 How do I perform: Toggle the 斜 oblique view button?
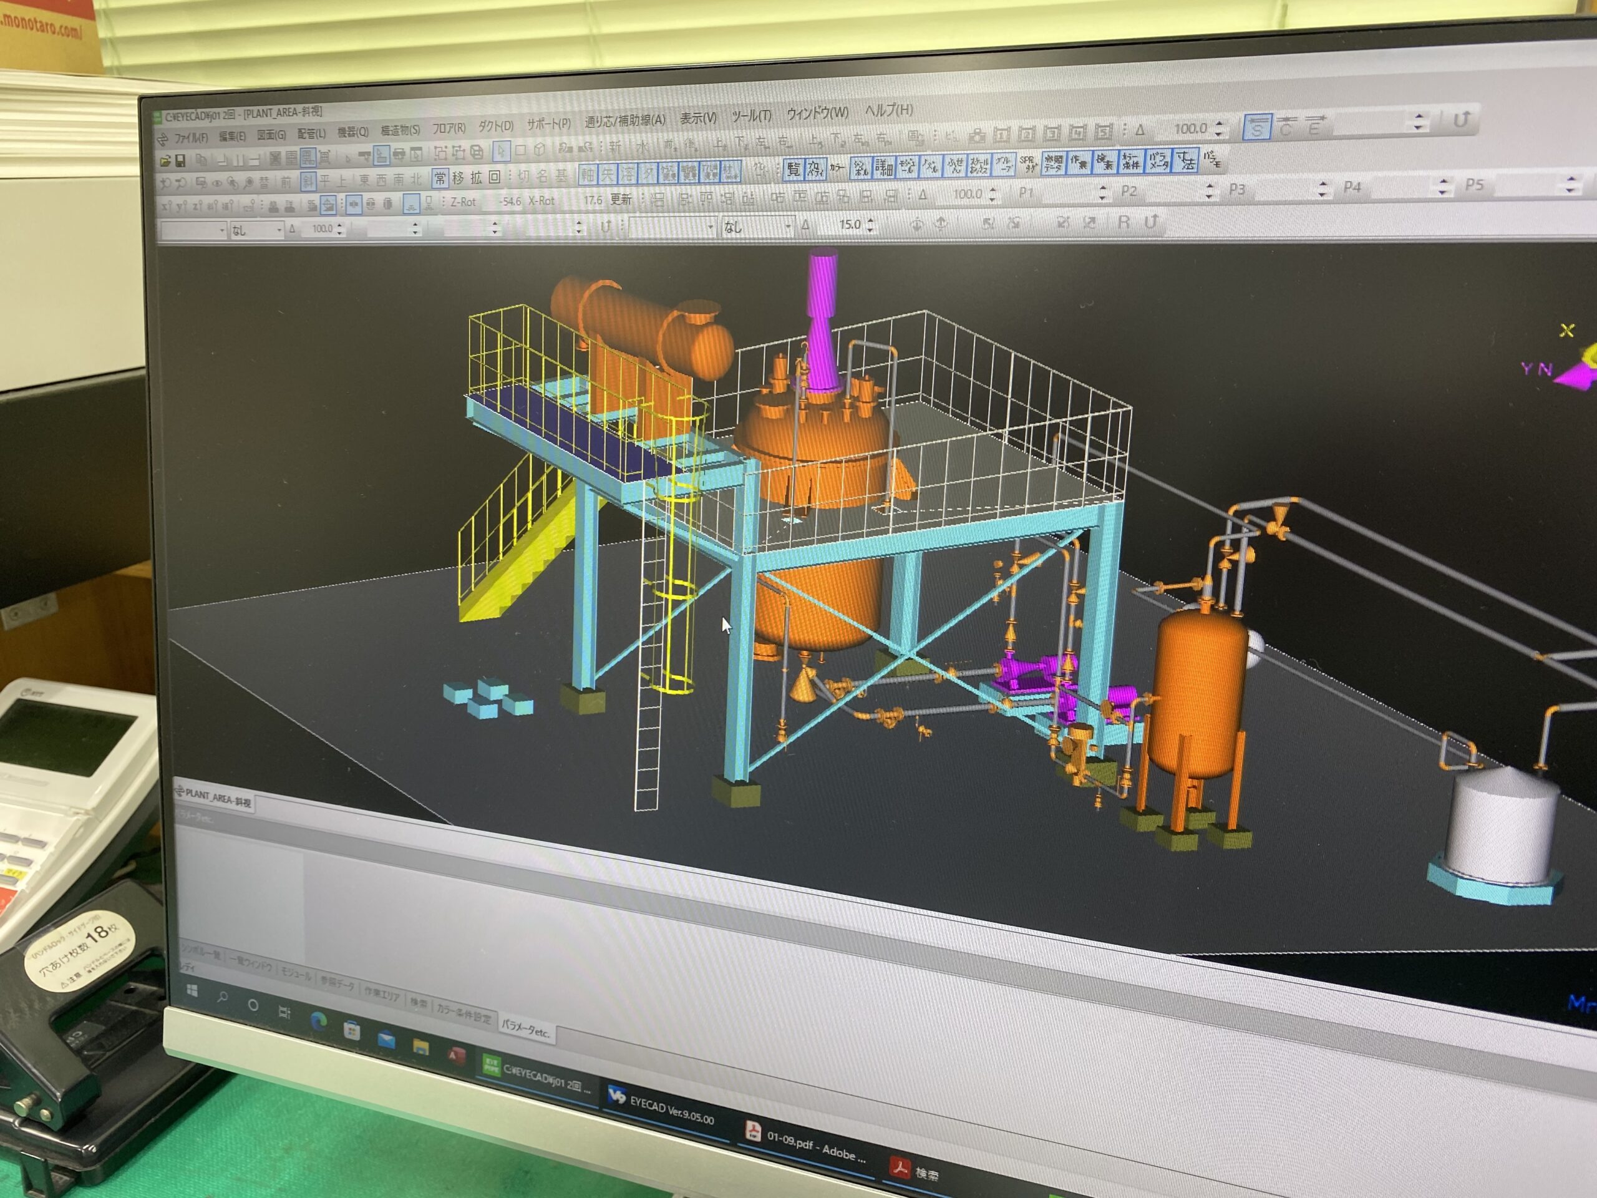click(308, 181)
